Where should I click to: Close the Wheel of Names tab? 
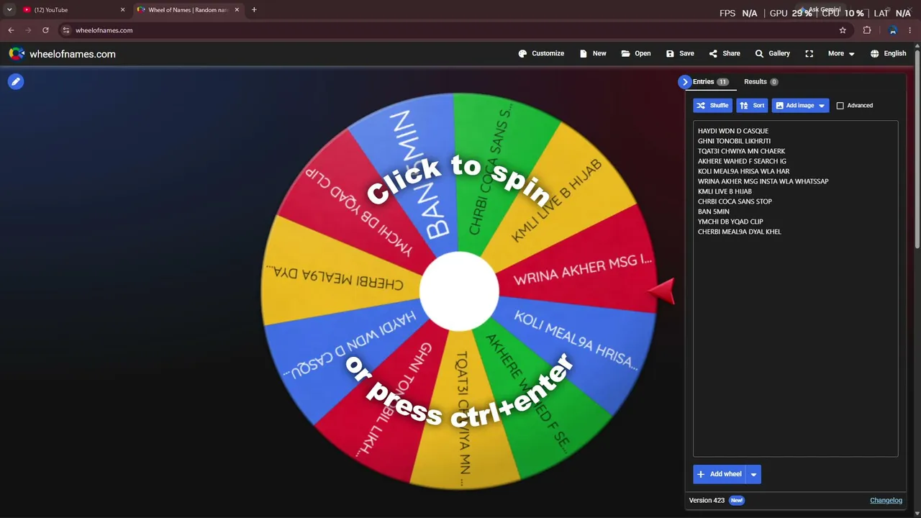pos(237,10)
